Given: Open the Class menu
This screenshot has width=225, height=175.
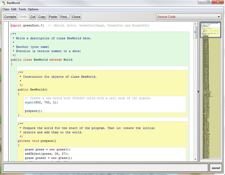Looking at the screenshot, I should point(6,9).
